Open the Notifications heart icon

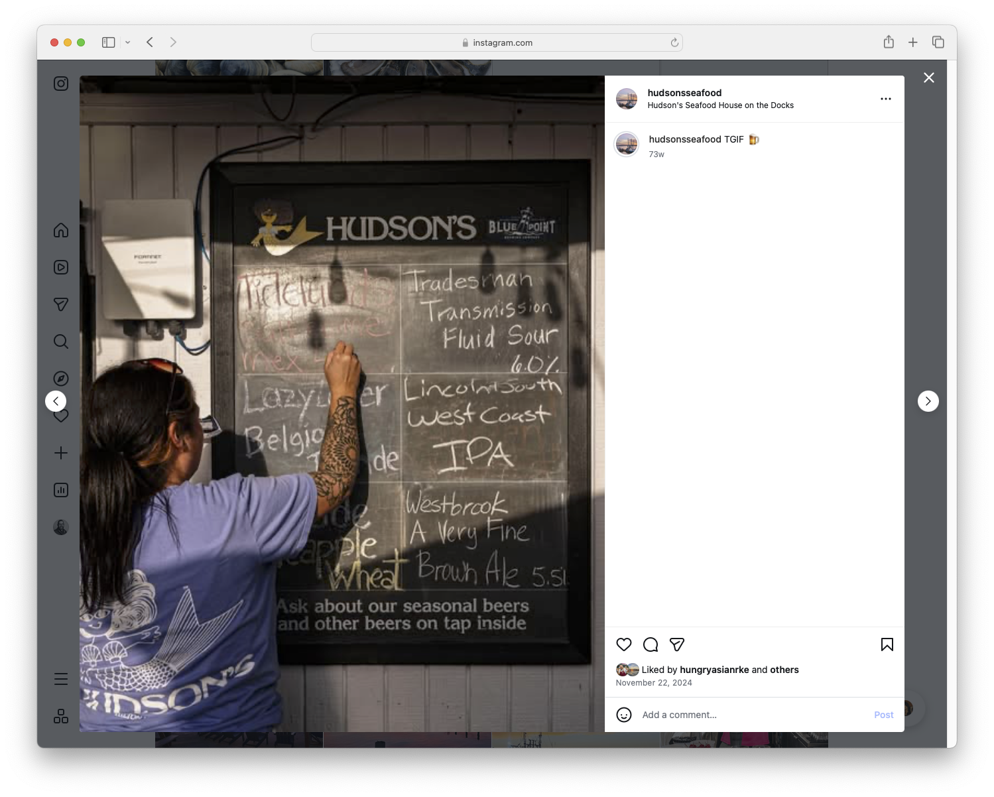(60, 416)
